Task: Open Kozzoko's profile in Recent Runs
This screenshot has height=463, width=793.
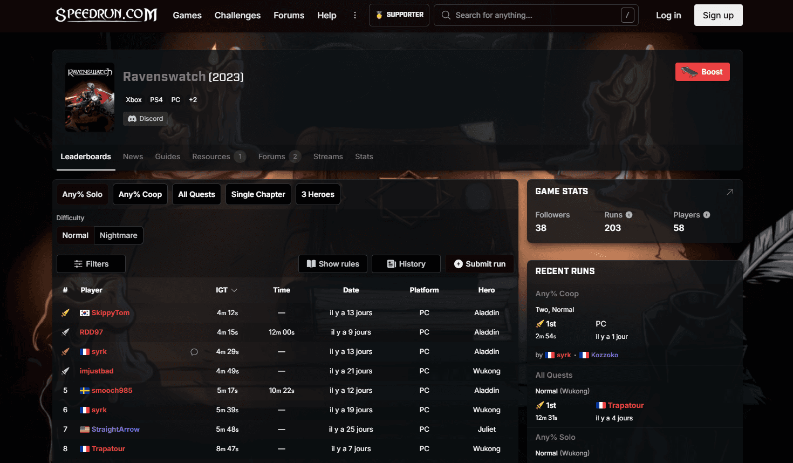Action: tap(605, 355)
